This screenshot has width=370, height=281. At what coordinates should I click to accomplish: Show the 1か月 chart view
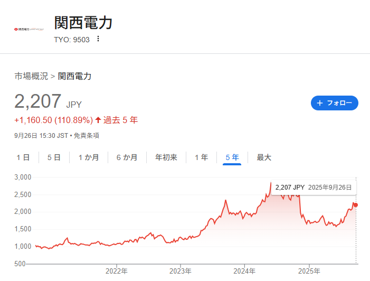pyautogui.click(x=88, y=157)
